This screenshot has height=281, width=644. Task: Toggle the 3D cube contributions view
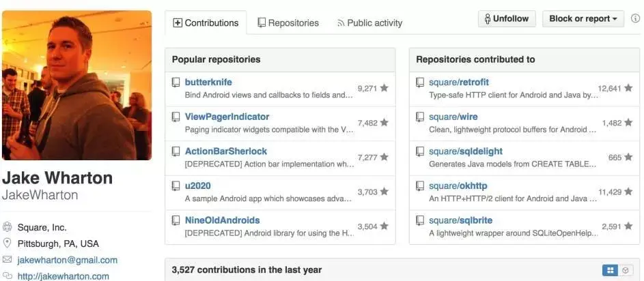626,270
